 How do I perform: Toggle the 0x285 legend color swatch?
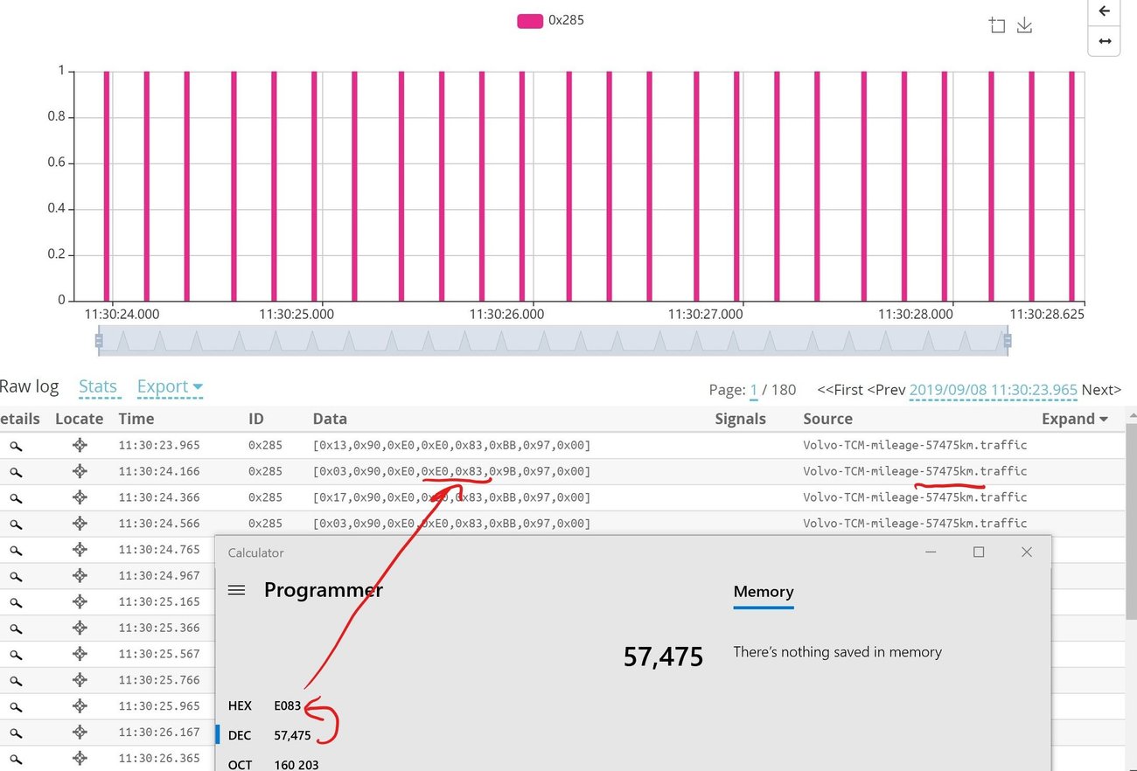530,20
